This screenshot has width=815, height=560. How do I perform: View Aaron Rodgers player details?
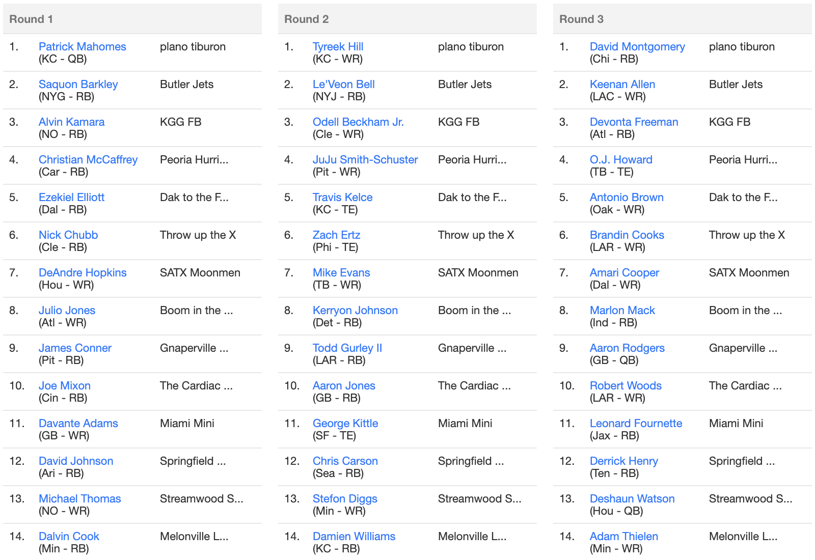point(627,348)
